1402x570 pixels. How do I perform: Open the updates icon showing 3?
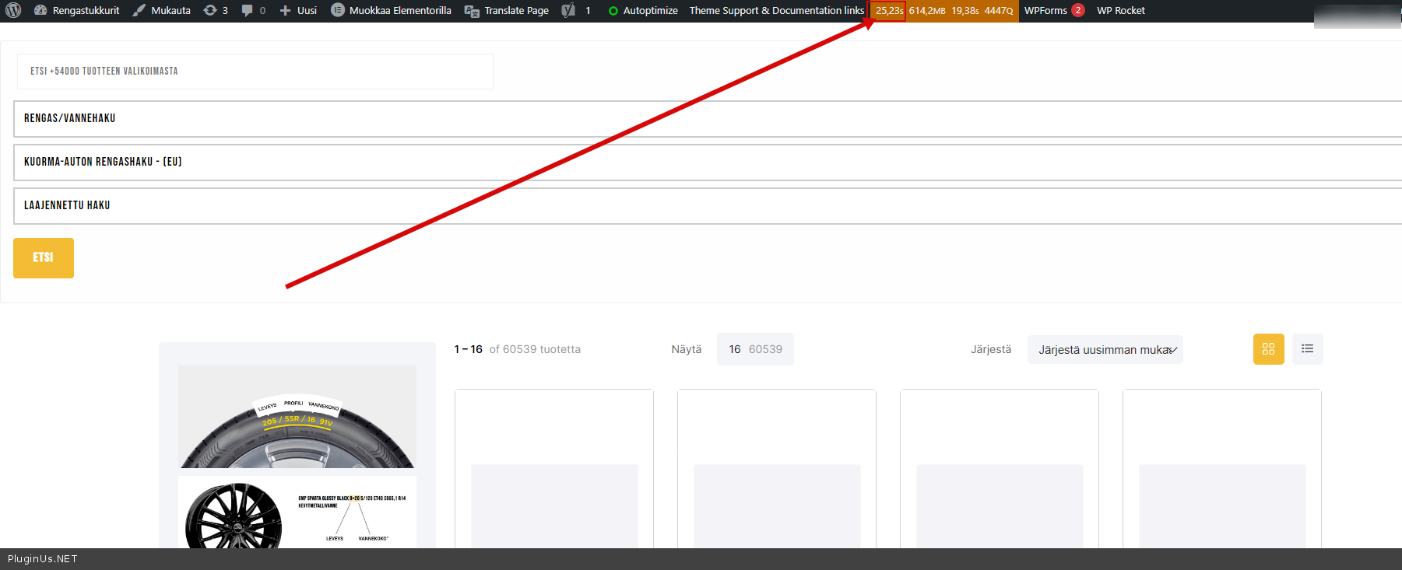point(210,11)
